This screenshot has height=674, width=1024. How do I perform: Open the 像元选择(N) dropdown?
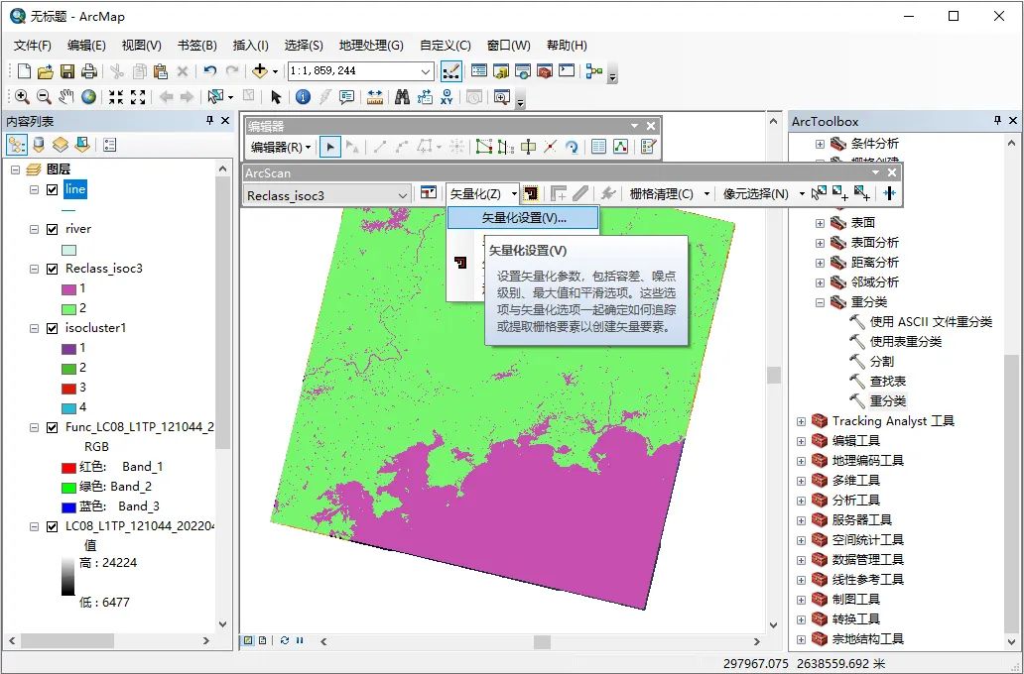764,194
